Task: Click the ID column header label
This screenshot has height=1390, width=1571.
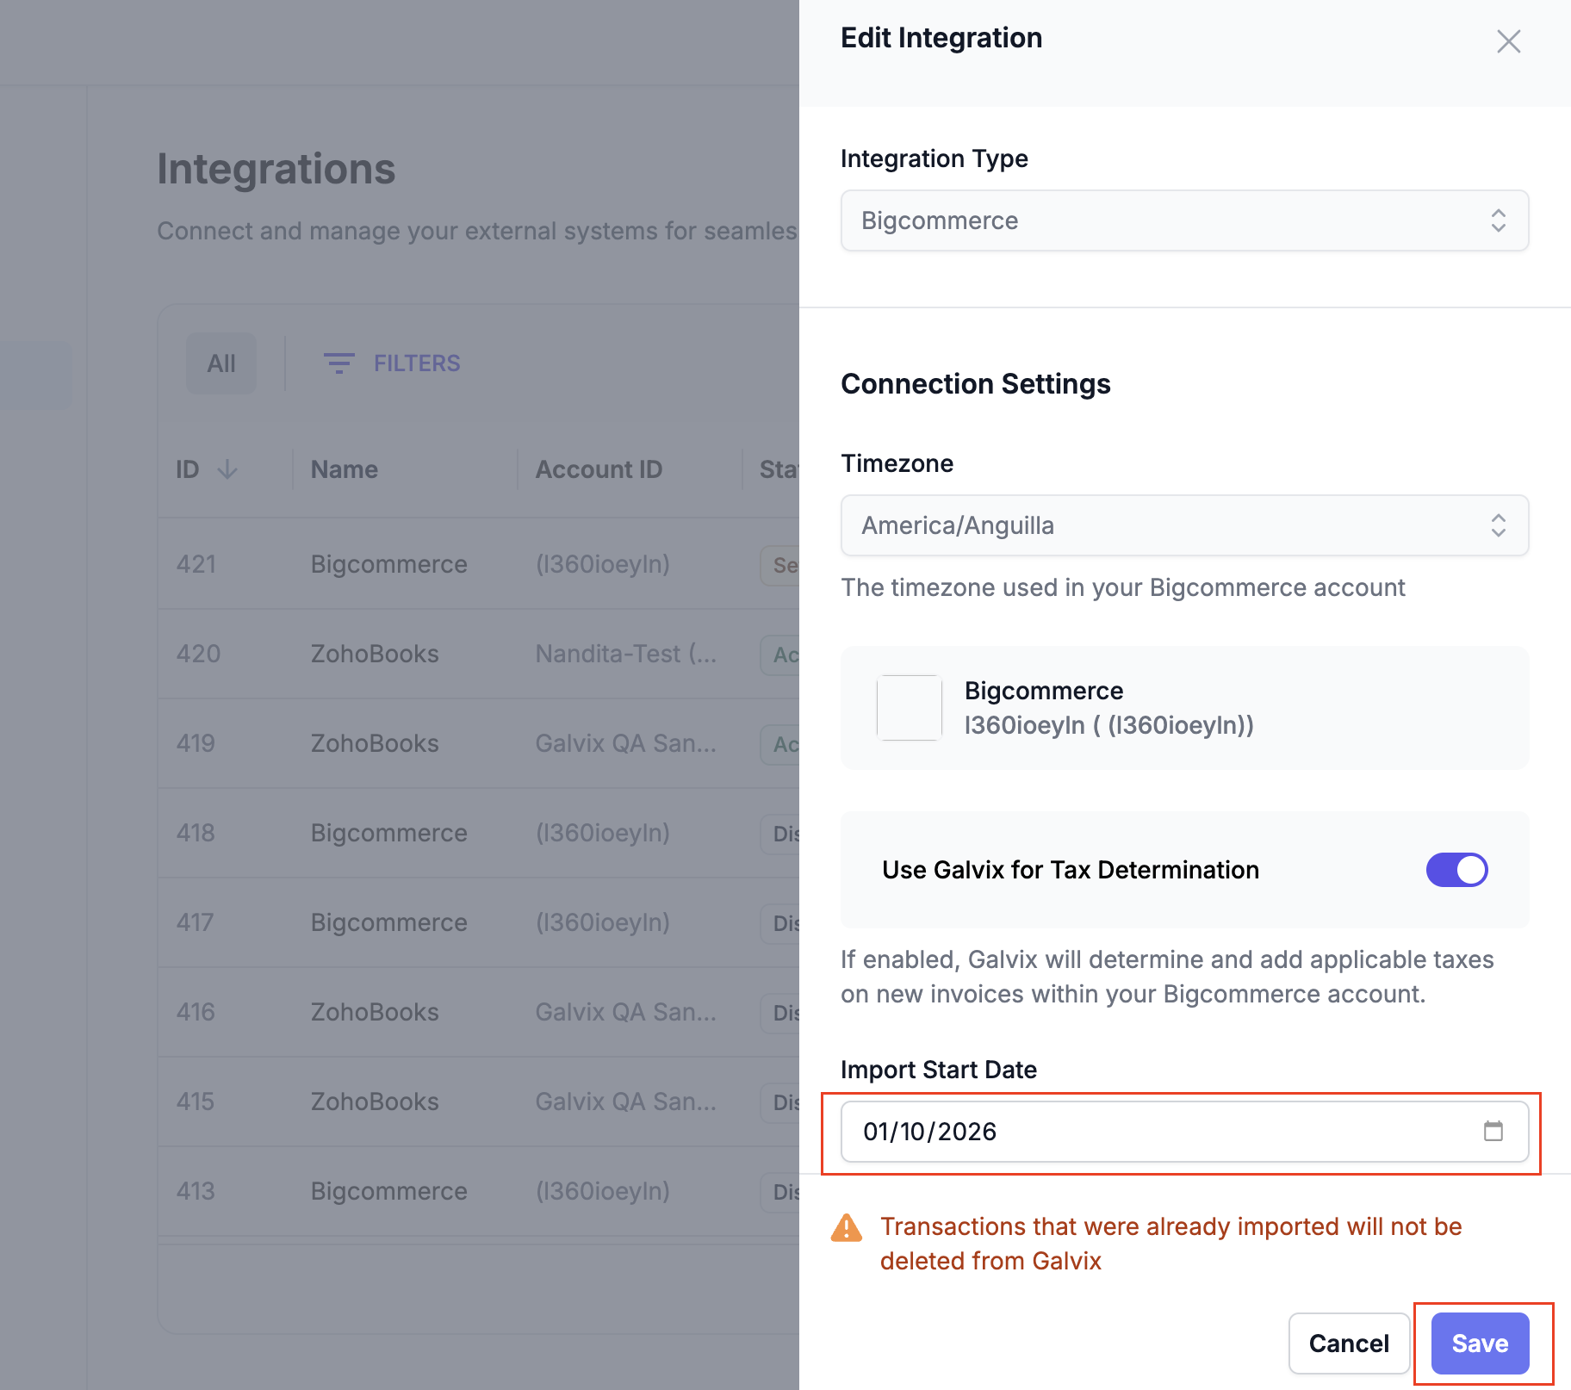Action: pos(188,469)
